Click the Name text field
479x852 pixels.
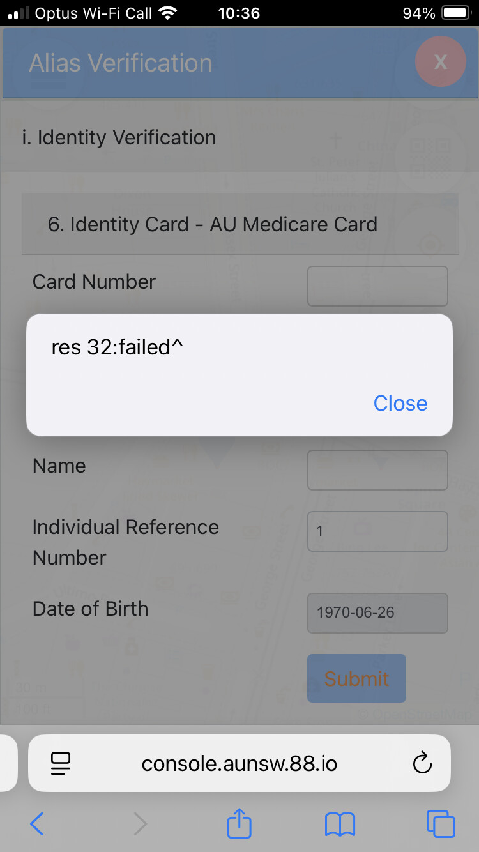(377, 470)
